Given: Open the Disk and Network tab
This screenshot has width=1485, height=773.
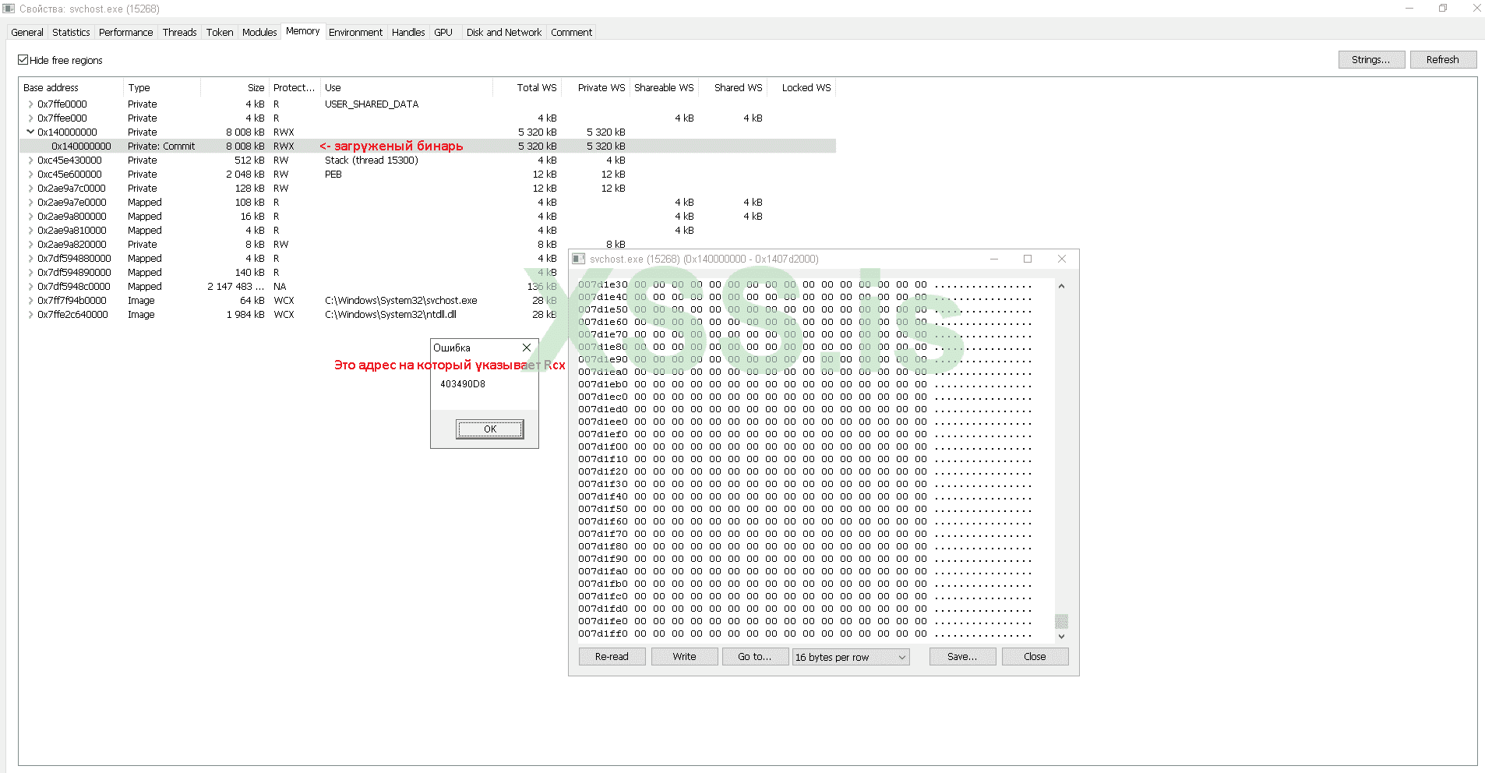Looking at the screenshot, I should point(503,33).
